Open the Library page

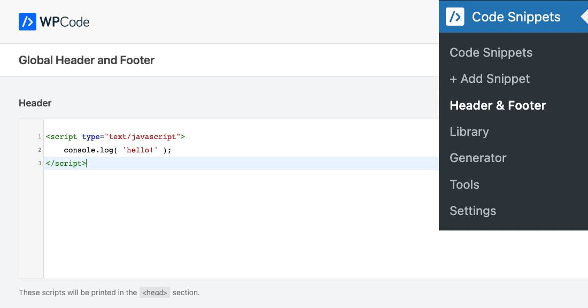[469, 132]
